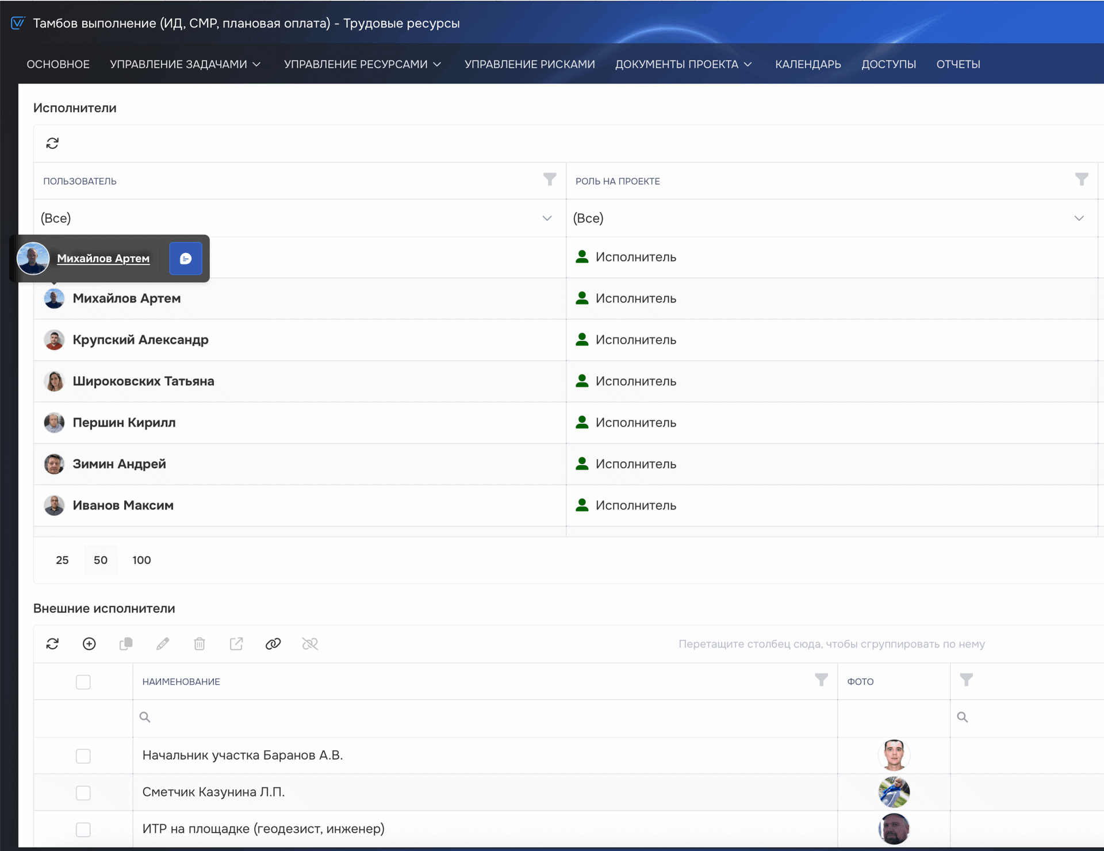Click the trash delete icon
The width and height of the screenshot is (1104, 851).
(200, 644)
